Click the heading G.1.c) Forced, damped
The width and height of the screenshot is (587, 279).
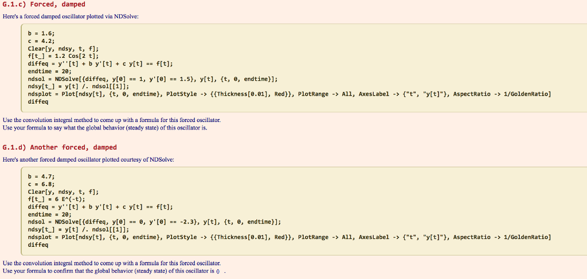(x=44, y=5)
